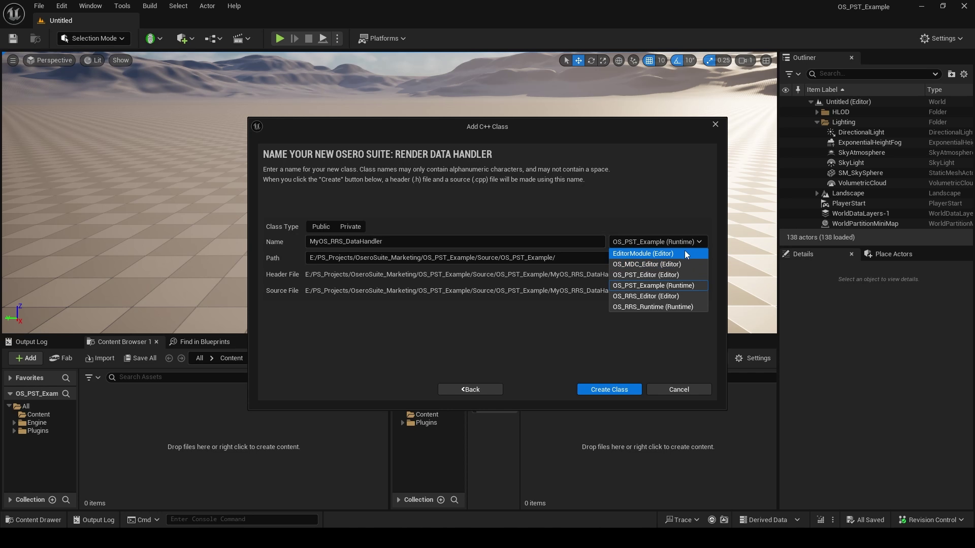This screenshot has width=975, height=548.
Task: Click Import in Content Browser
Action: 100,358
